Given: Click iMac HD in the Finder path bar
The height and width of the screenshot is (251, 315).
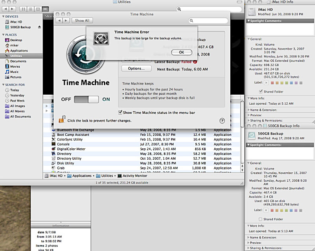Looking at the screenshot, I should pyautogui.click(x=54, y=176).
